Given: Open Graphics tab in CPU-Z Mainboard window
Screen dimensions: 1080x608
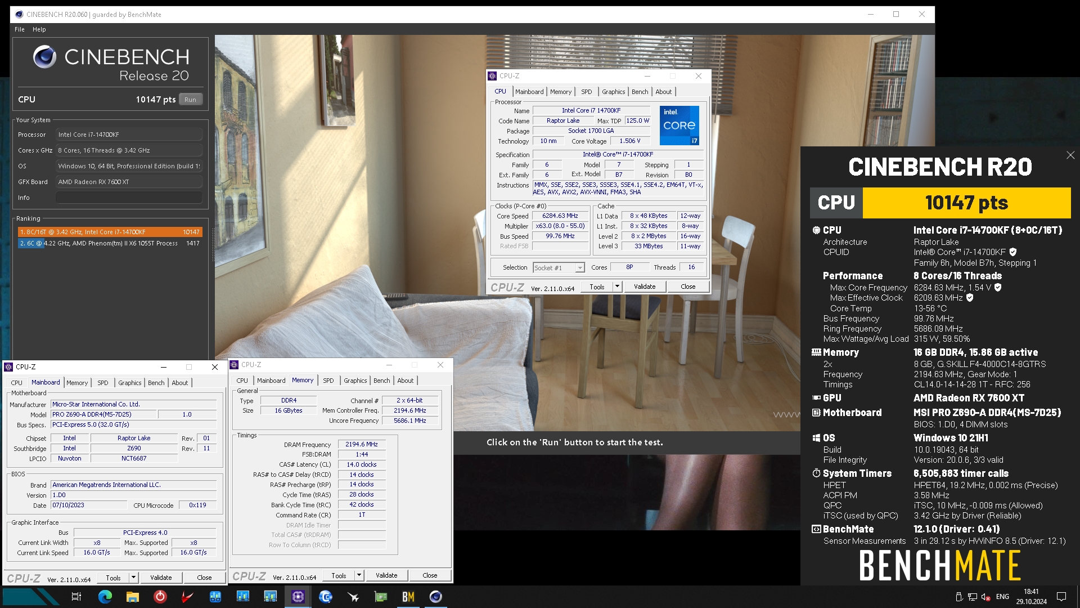Looking at the screenshot, I should [130, 383].
